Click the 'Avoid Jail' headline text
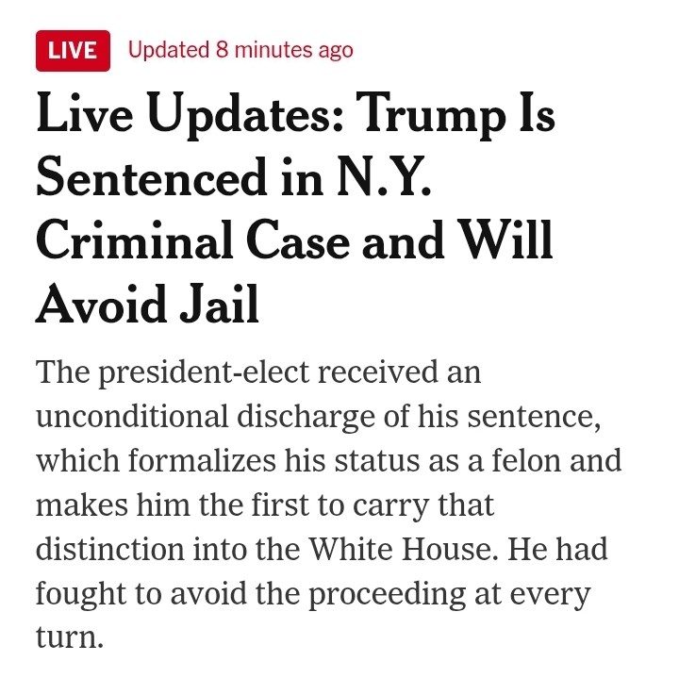679x678 pixels. 148,304
